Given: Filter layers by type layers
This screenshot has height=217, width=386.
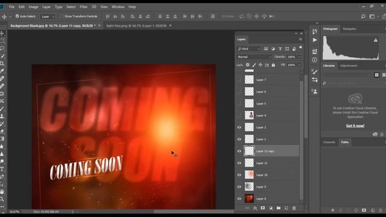Looking at the screenshot, I should pos(280,49).
